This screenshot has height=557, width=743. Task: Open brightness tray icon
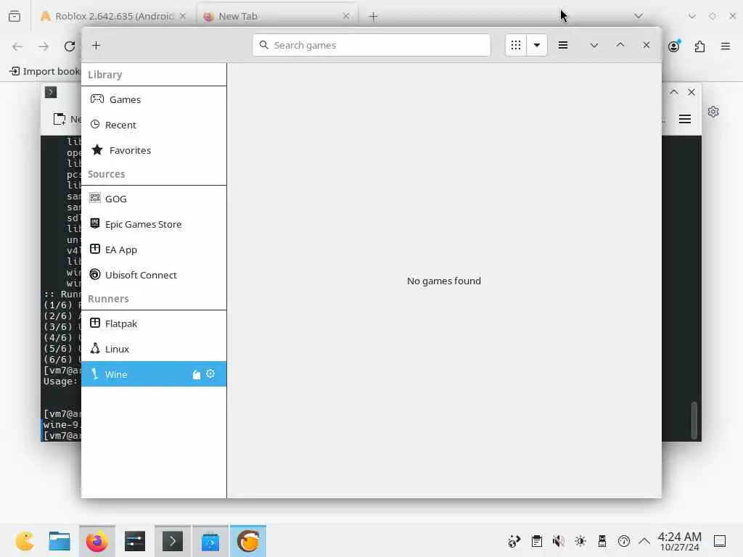pos(580,541)
